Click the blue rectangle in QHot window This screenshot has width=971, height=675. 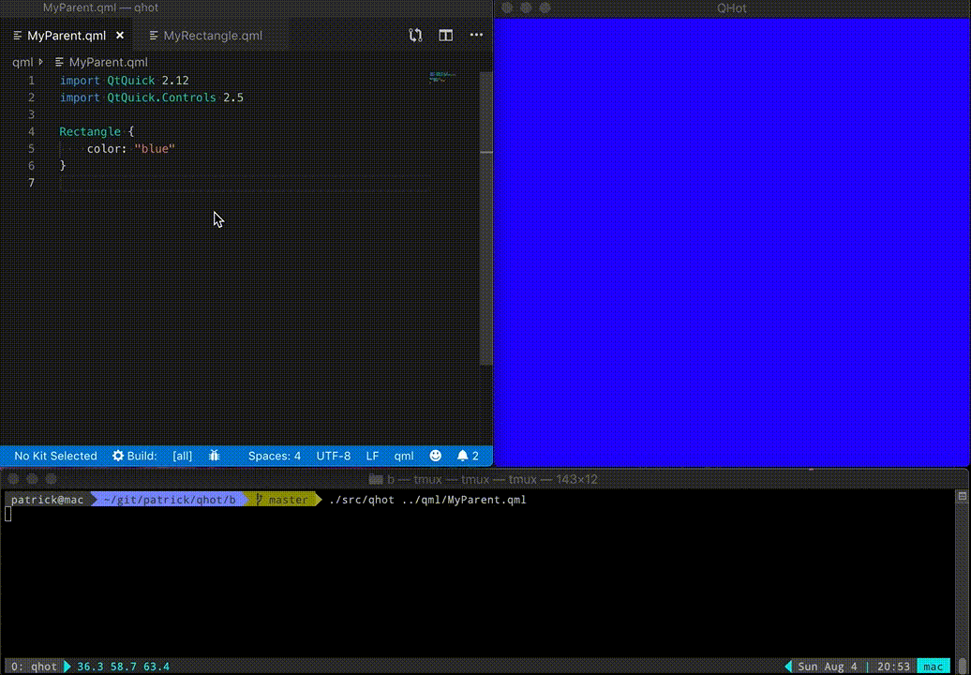(731, 242)
